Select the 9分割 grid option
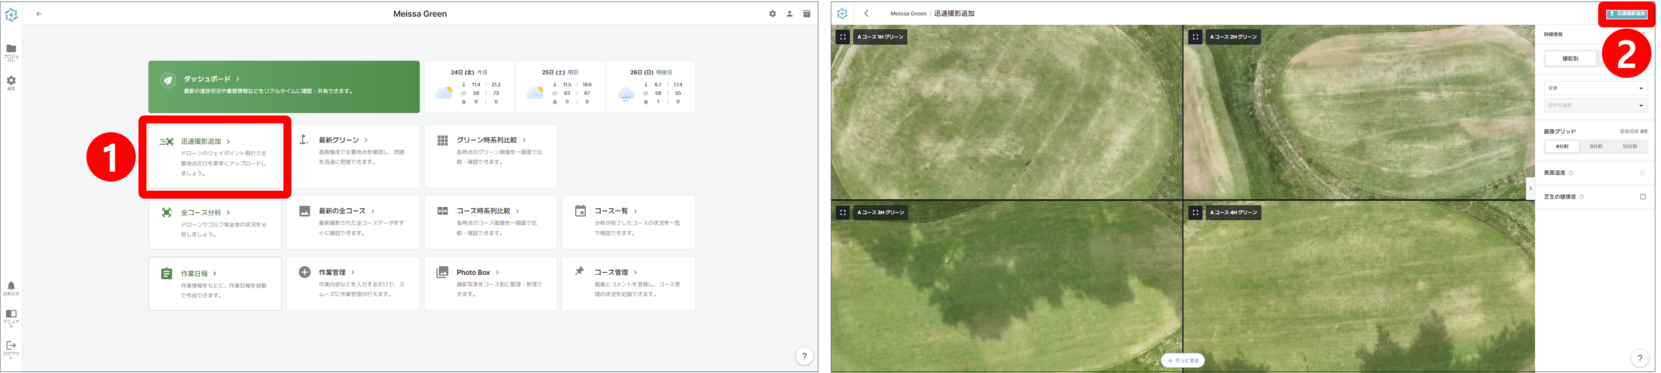 click(1595, 147)
